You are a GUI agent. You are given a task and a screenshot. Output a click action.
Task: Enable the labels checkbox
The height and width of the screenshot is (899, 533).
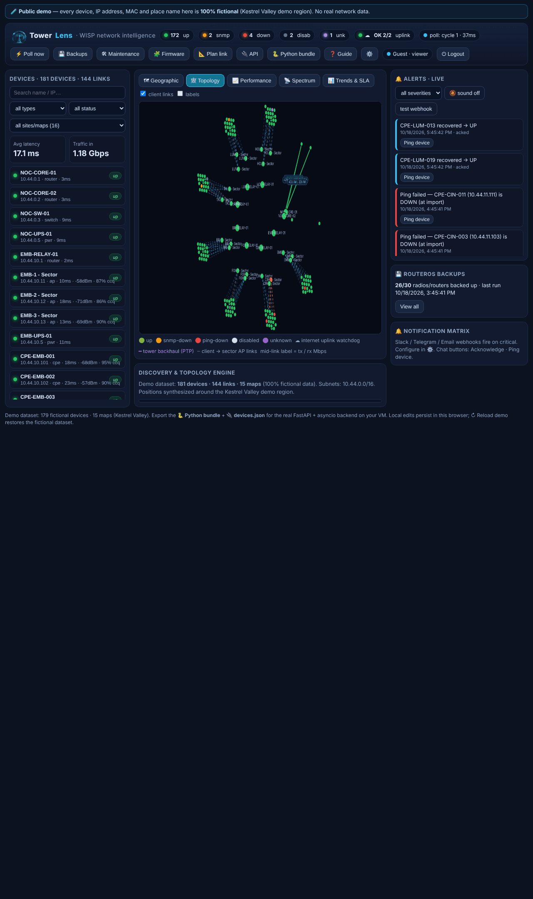pyautogui.click(x=180, y=94)
